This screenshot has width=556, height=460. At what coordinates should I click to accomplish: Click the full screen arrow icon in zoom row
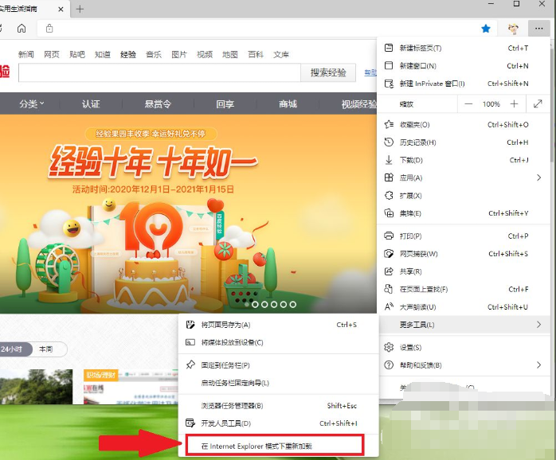538,103
